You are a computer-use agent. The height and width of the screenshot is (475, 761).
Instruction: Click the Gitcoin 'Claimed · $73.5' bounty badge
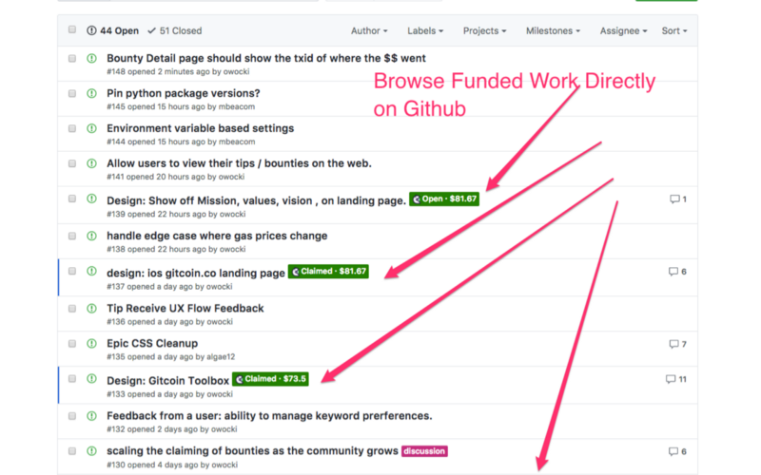[270, 379]
